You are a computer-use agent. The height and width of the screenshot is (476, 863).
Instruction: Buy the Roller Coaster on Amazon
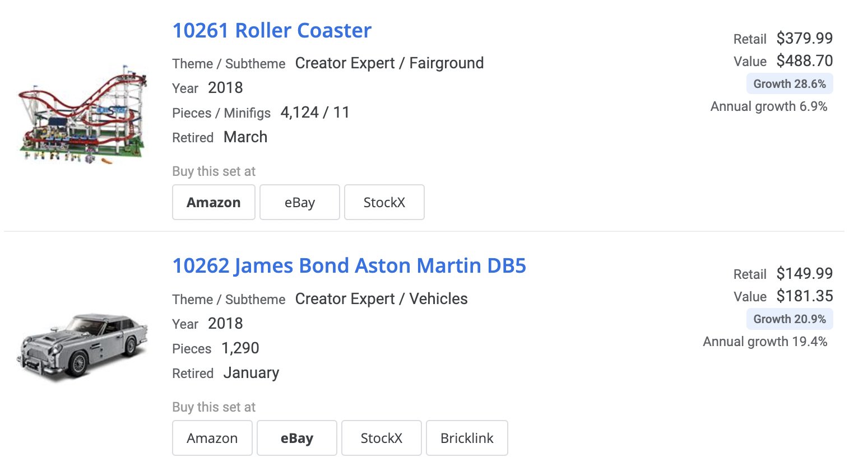pyautogui.click(x=214, y=202)
